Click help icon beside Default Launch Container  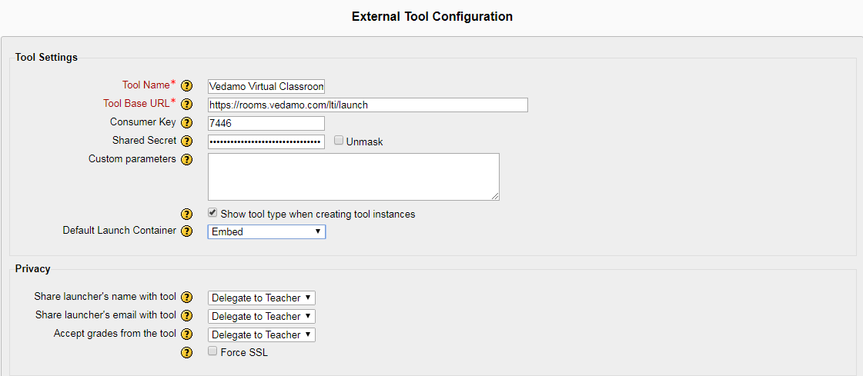click(x=187, y=231)
